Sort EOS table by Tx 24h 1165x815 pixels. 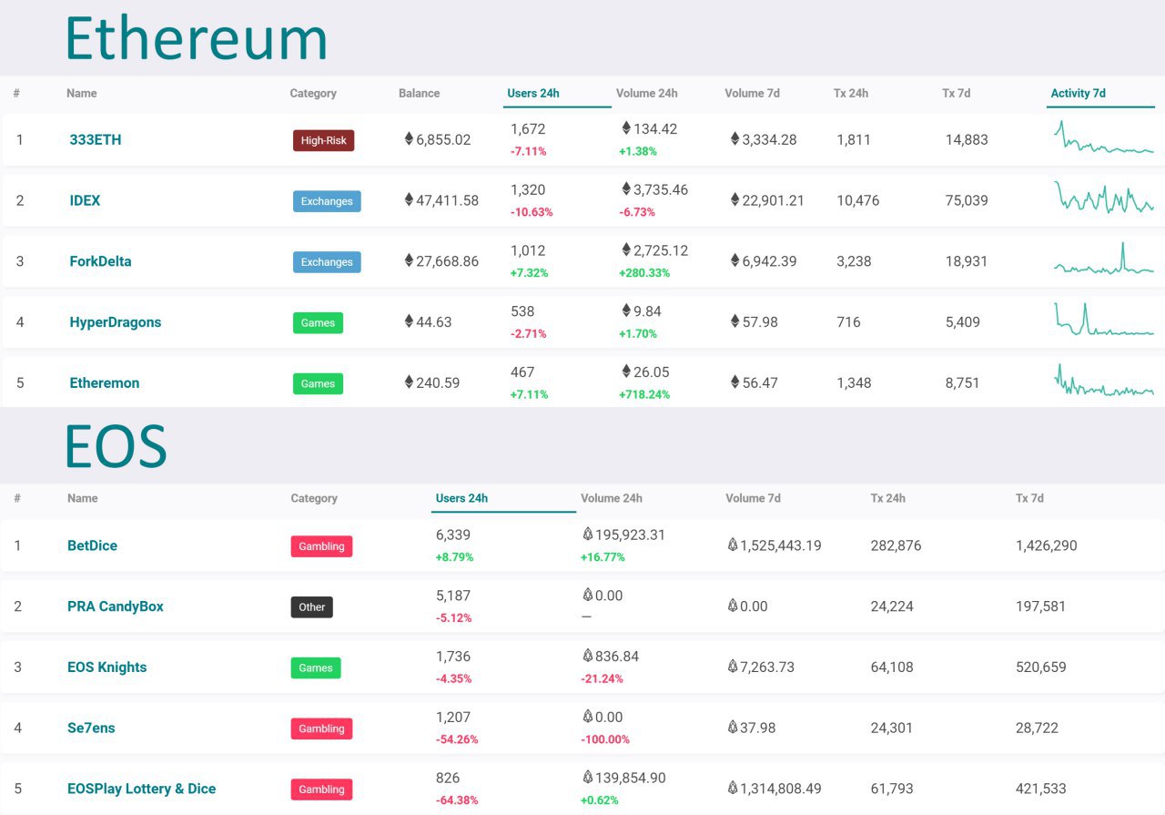tap(887, 498)
